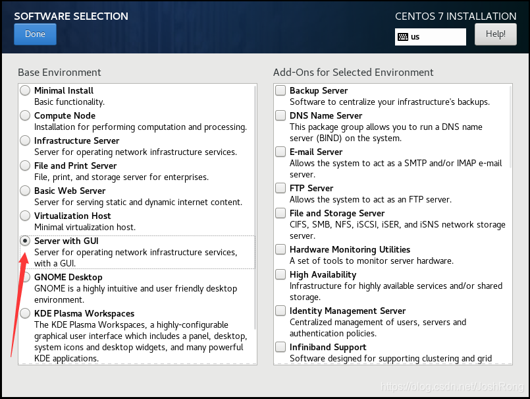Click the GNOME Desktop label
Viewport: 530px width, 399px height.
pos(68,278)
